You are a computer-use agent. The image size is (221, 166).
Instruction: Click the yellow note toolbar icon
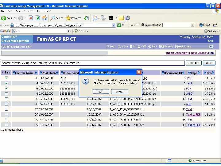pos(121,18)
